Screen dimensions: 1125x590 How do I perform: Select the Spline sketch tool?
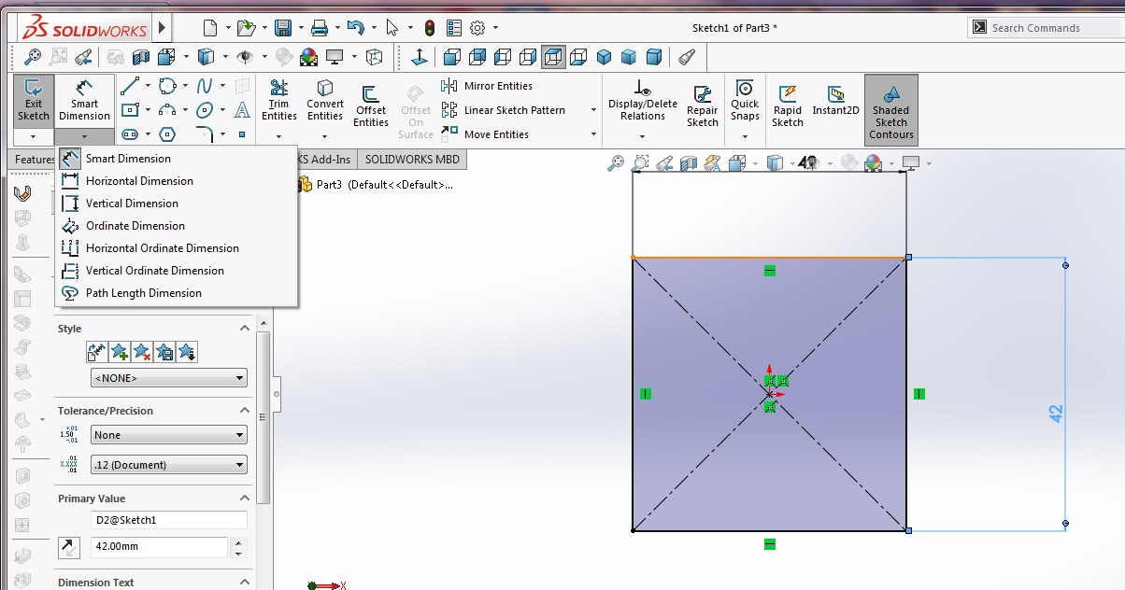pyautogui.click(x=205, y=86)
